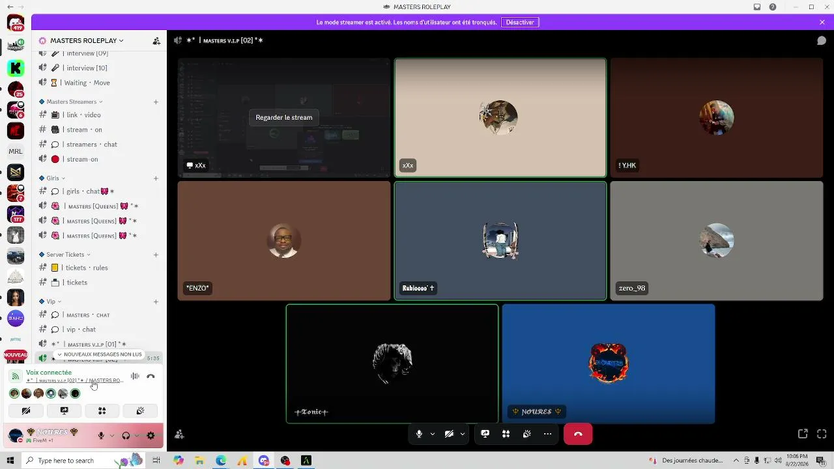Open the chat thread icon top right
The height and width of the screenshot is (469, 834).
pyautogui.click(x=822, y=40)
